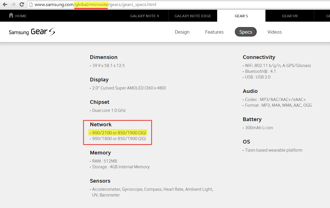This screenshot has width=330, height=208.
Task: Click the 2.0" Curved Super AMOLED text
Action: pos(129,88)
